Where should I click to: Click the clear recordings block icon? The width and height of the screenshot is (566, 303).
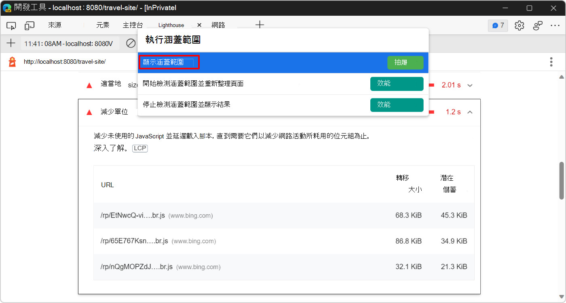[x=130, y=43]
